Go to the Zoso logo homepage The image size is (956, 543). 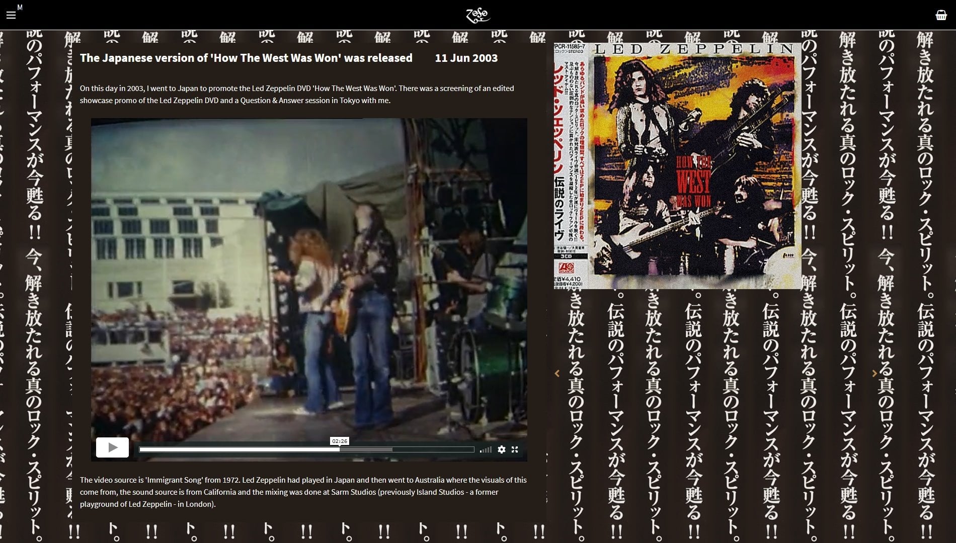click(x=477, y=15)
